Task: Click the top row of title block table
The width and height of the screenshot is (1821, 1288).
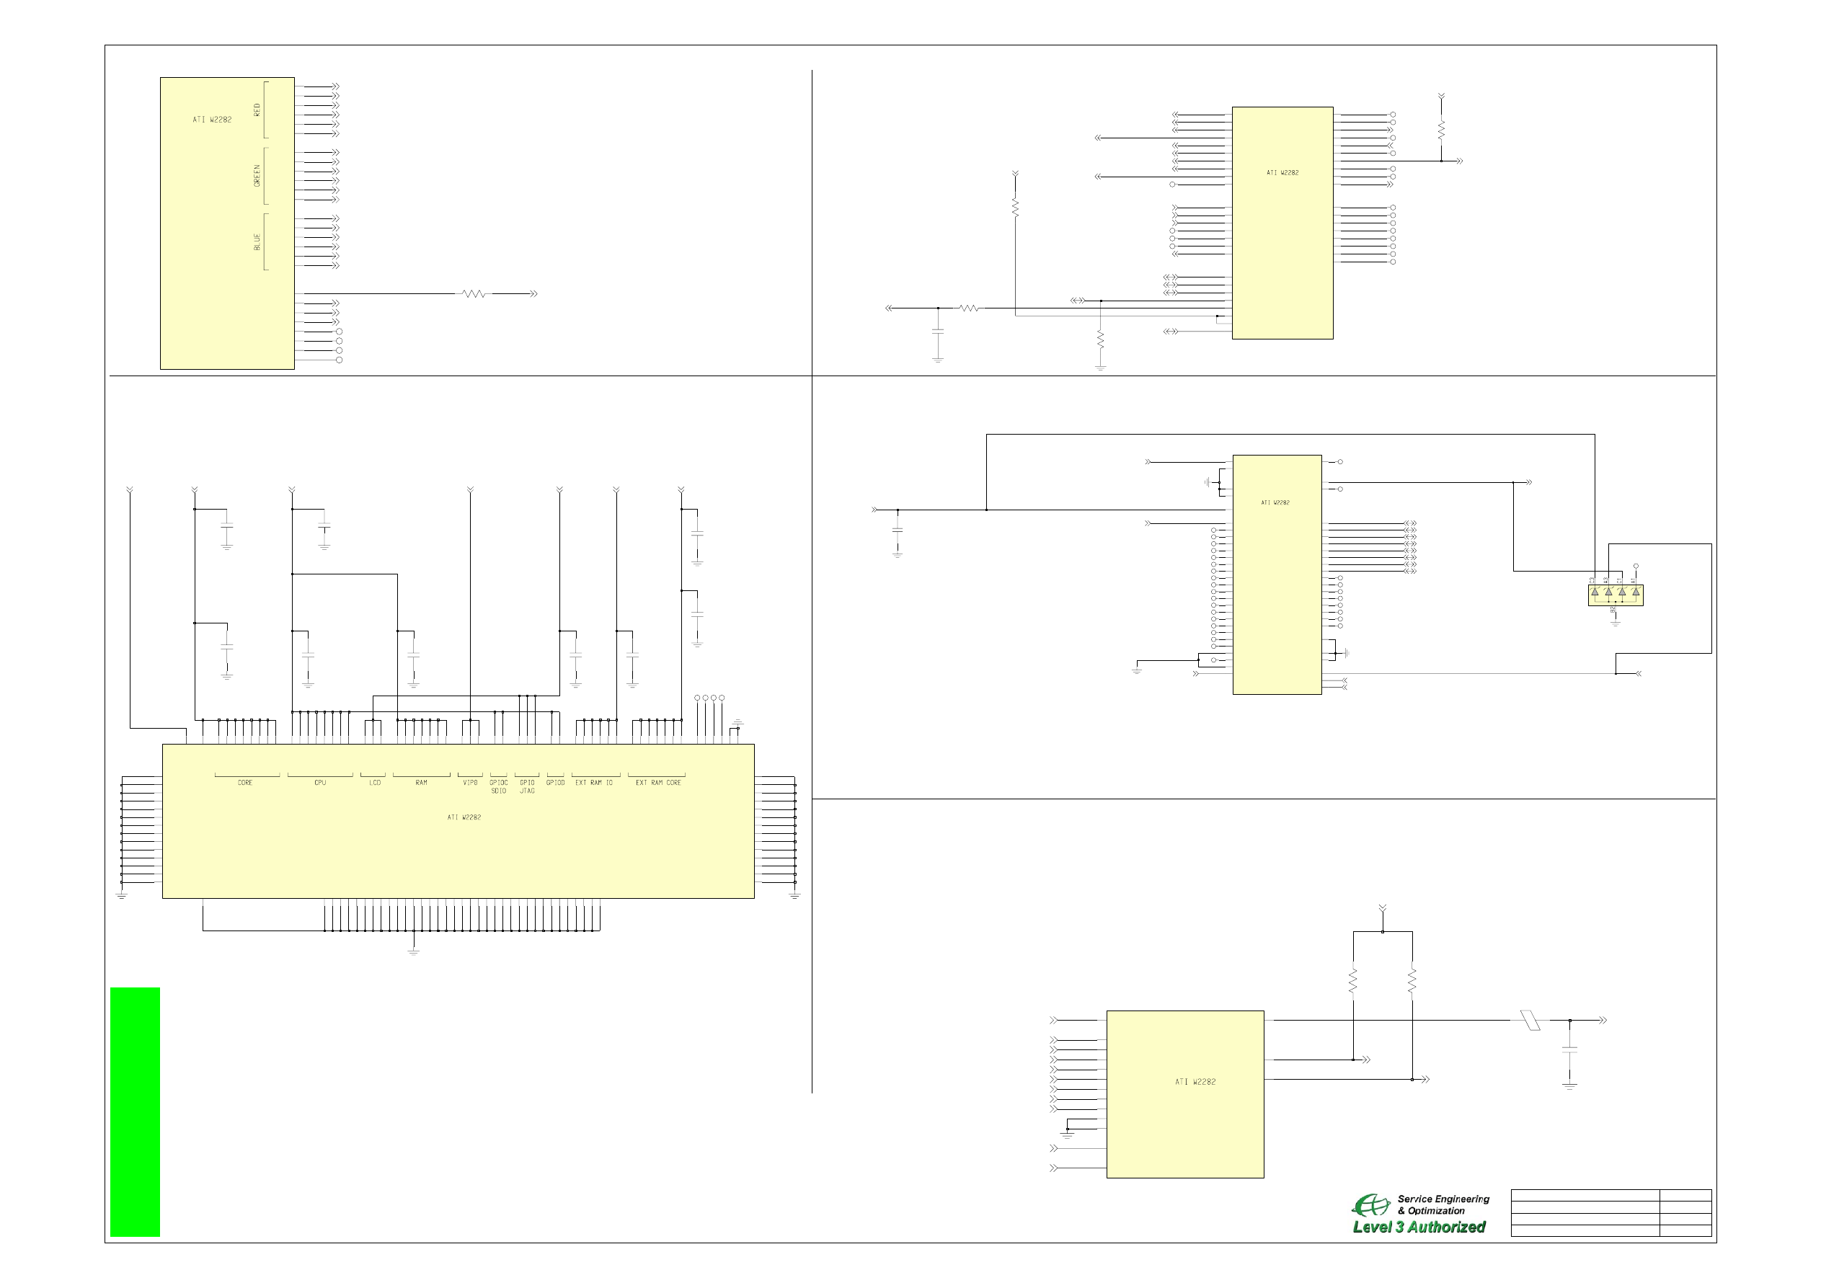Action: tap(1585, 1195)
